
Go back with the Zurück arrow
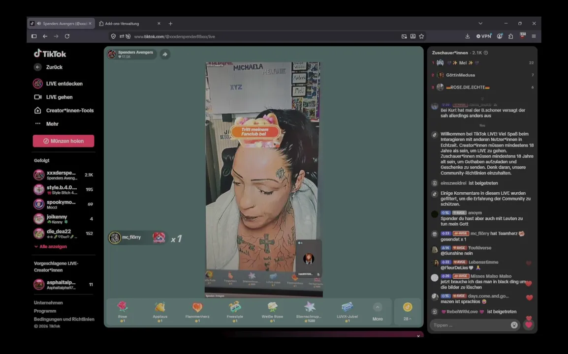(38, 67)
